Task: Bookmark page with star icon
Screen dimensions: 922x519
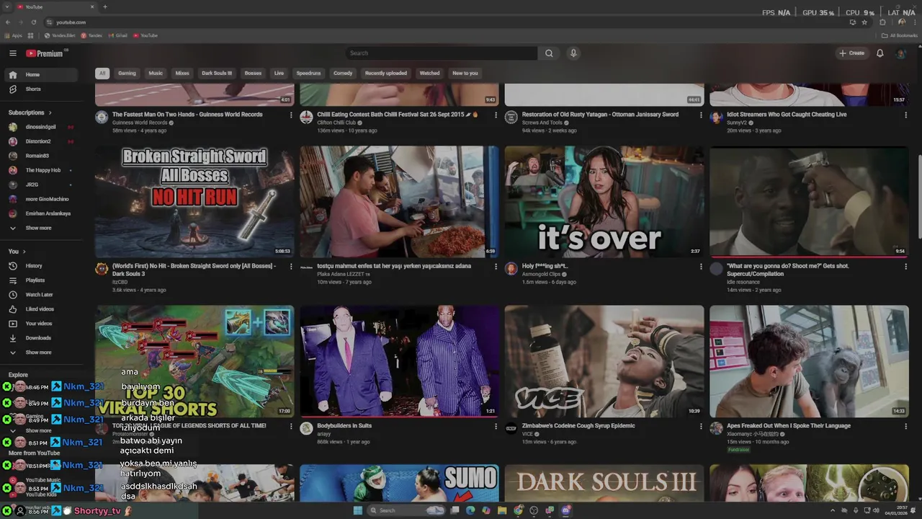Action: tap(864, 22)
